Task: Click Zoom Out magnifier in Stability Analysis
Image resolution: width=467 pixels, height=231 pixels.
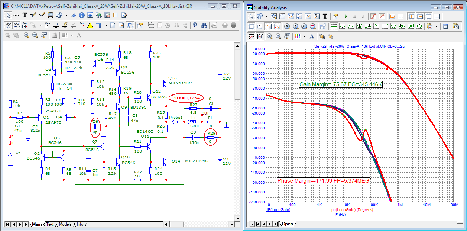Action: click(278, 36)
